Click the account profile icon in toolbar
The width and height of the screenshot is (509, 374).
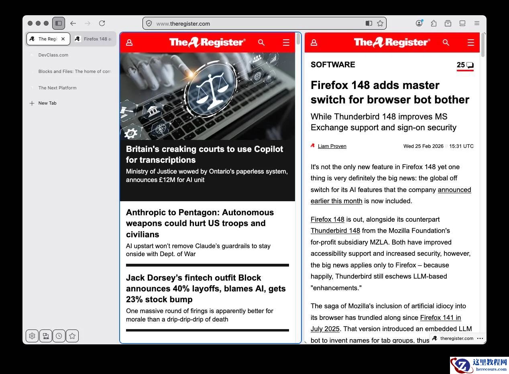tap(419, 23)
